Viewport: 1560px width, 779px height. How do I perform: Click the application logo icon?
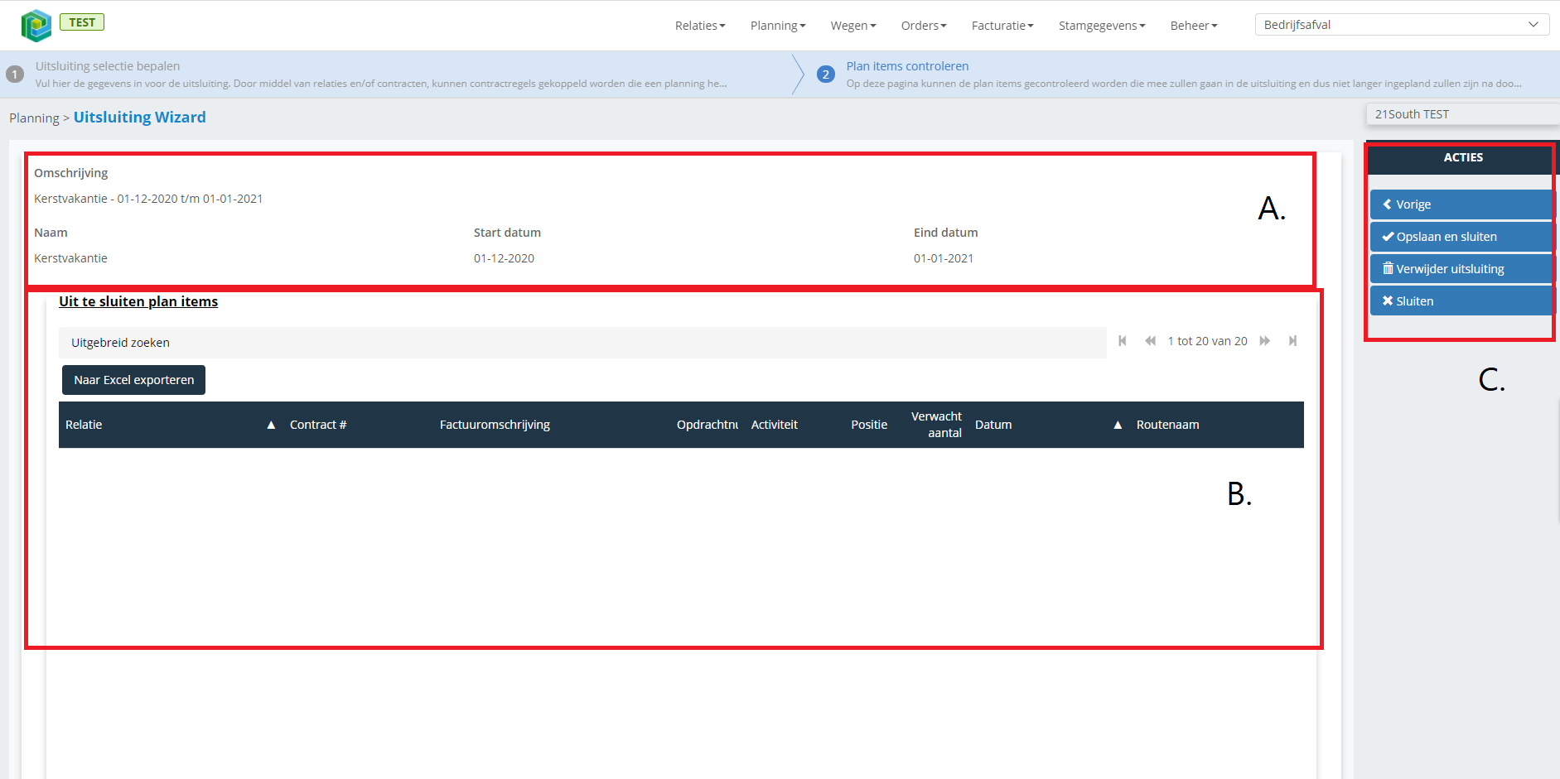pos(36,26)
